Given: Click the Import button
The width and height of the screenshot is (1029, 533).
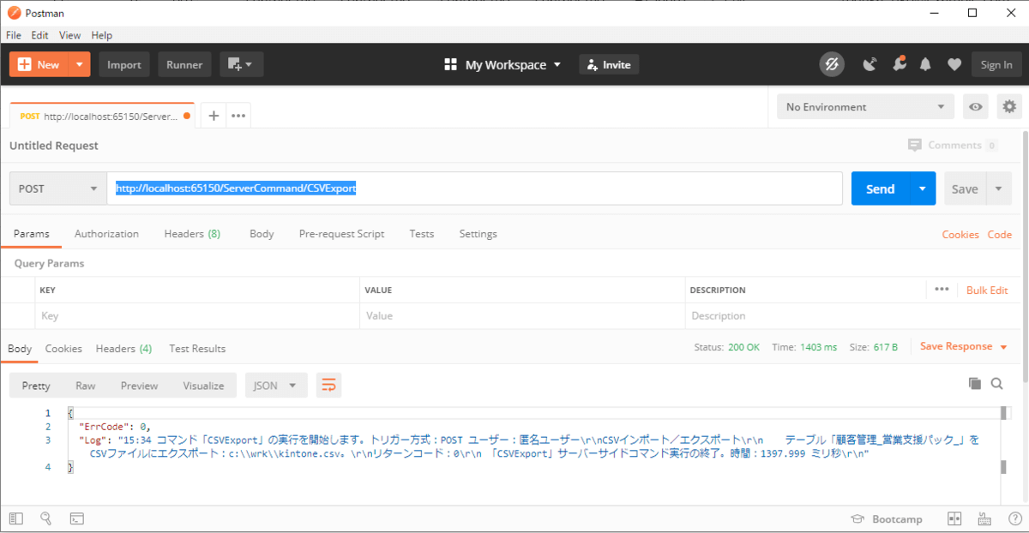Looking at the screenshot, I should pyautogui.click(x=124, y=64).
